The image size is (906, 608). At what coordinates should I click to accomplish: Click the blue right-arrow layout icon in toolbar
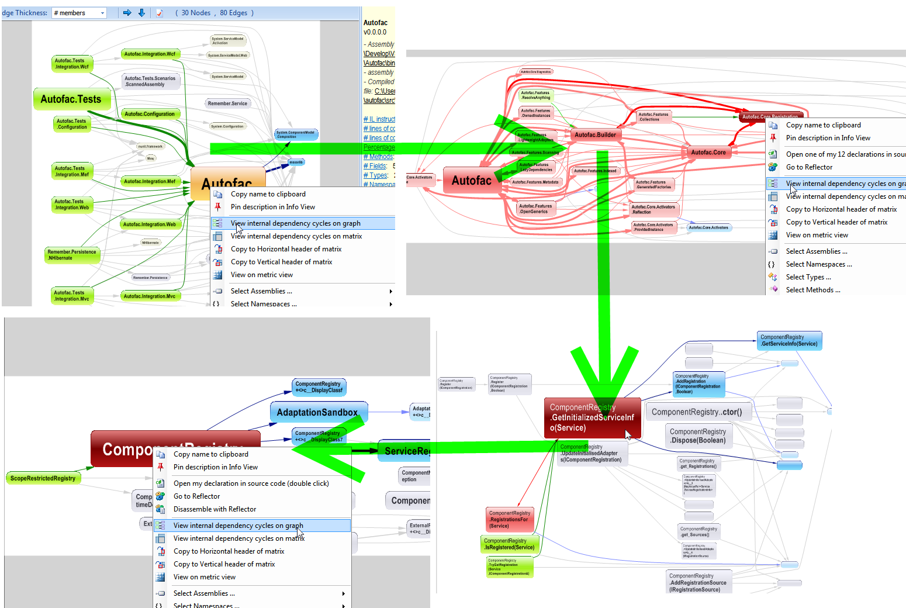(127, 13)
